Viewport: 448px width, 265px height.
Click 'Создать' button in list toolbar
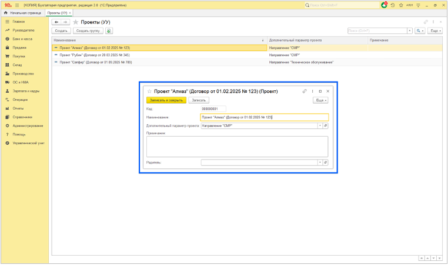[x=62, y=31]
